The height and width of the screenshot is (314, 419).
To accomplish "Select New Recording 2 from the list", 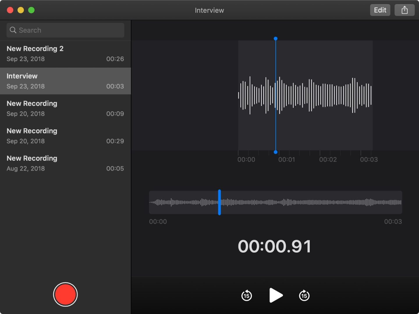I will [65, 54].
